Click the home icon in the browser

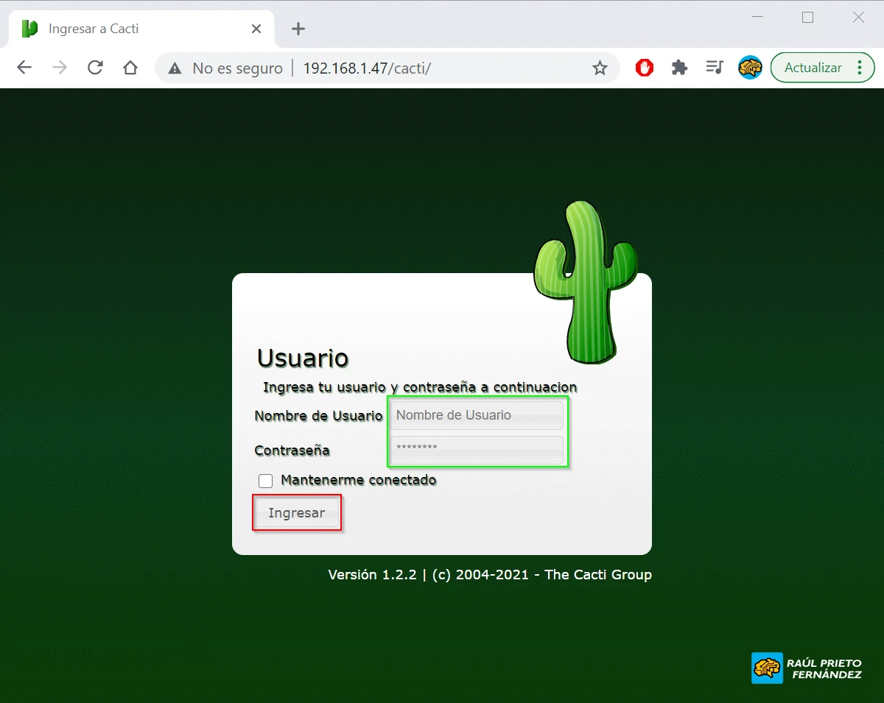[131, 67]
